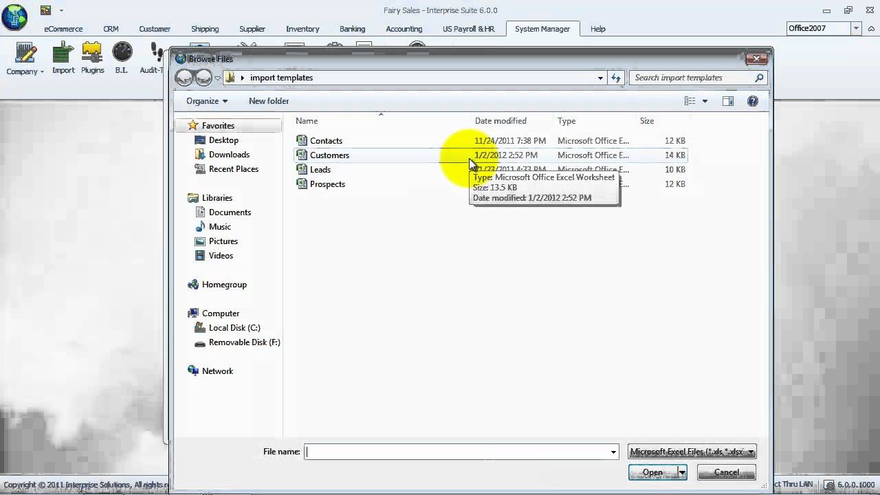Image resolution: width=880 pixels, height=495 pixels.
Task: Open the B.I. gauge tool
Action: pos(122,58)
